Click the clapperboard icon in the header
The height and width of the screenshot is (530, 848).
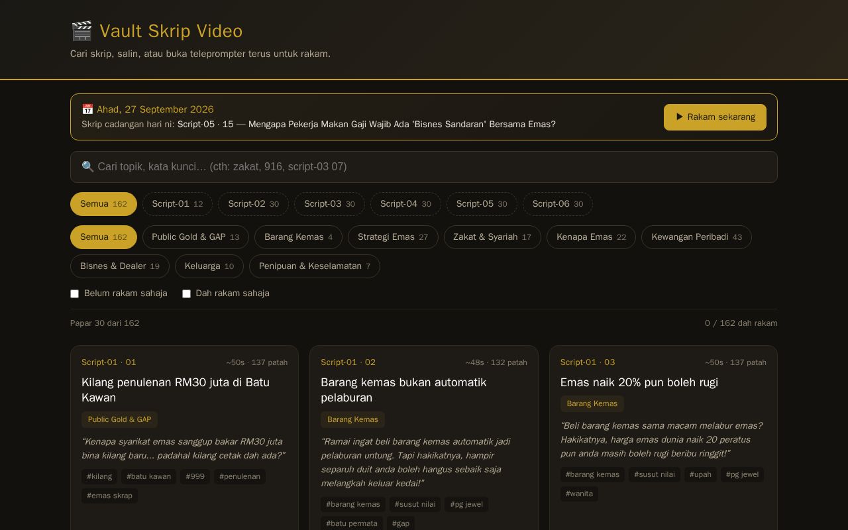tap(81, 31)
